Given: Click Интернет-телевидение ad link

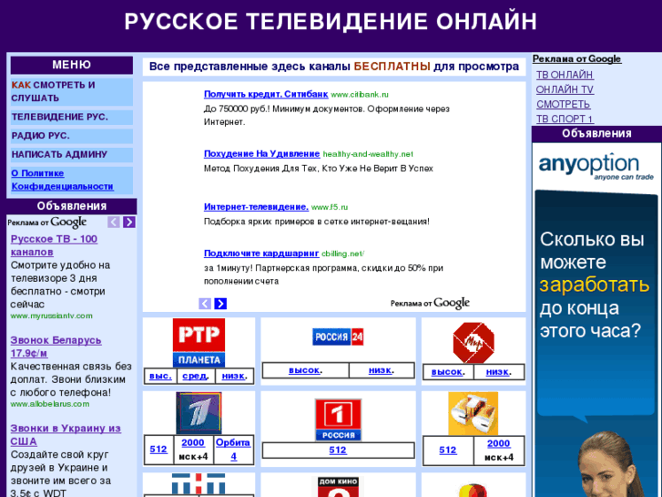Looking at the screenshot, I should pos(256,207).
